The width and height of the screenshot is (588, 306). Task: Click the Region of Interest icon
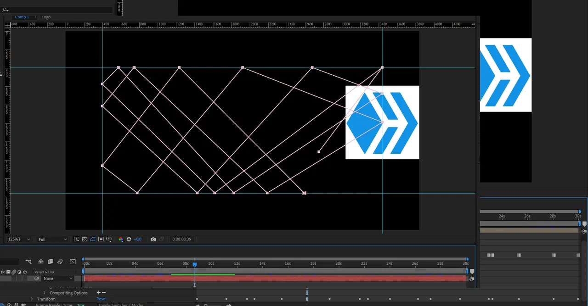point(101,239)
